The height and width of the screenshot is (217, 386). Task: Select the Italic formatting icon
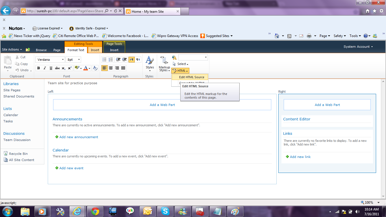click(x=45, y=68)
